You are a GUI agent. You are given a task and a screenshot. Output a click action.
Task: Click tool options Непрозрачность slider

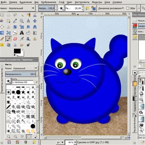[x=20, y=74]
